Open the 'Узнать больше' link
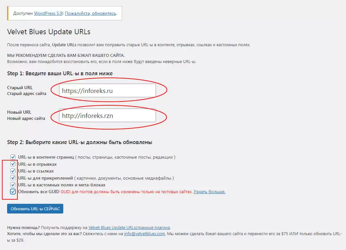 point(209,192)
